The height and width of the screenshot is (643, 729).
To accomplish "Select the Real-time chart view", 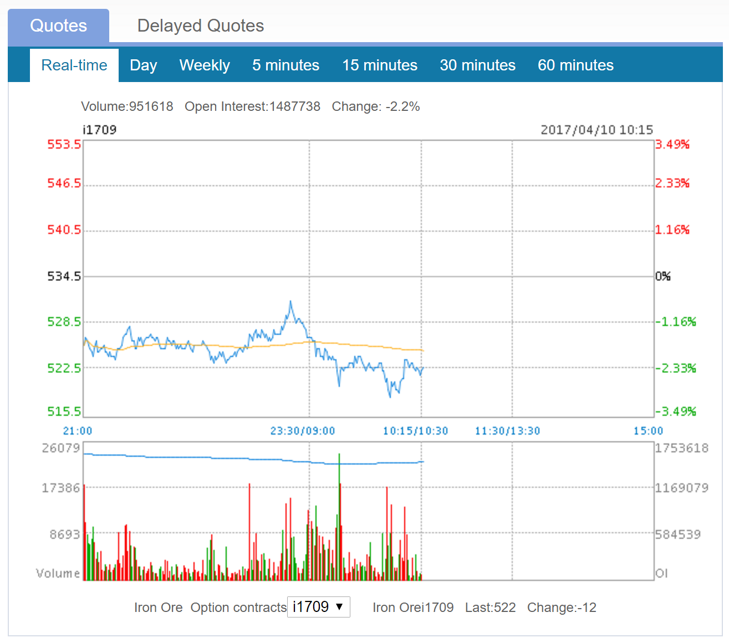I will pos(74,65).
